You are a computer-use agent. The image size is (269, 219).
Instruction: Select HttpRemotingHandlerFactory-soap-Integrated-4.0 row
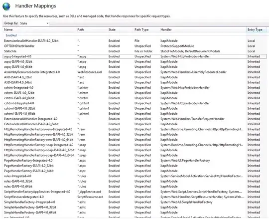click(134, 145)
